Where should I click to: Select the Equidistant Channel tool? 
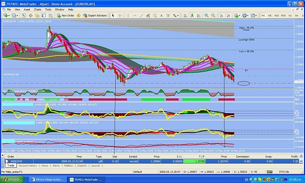coord(148,16)
